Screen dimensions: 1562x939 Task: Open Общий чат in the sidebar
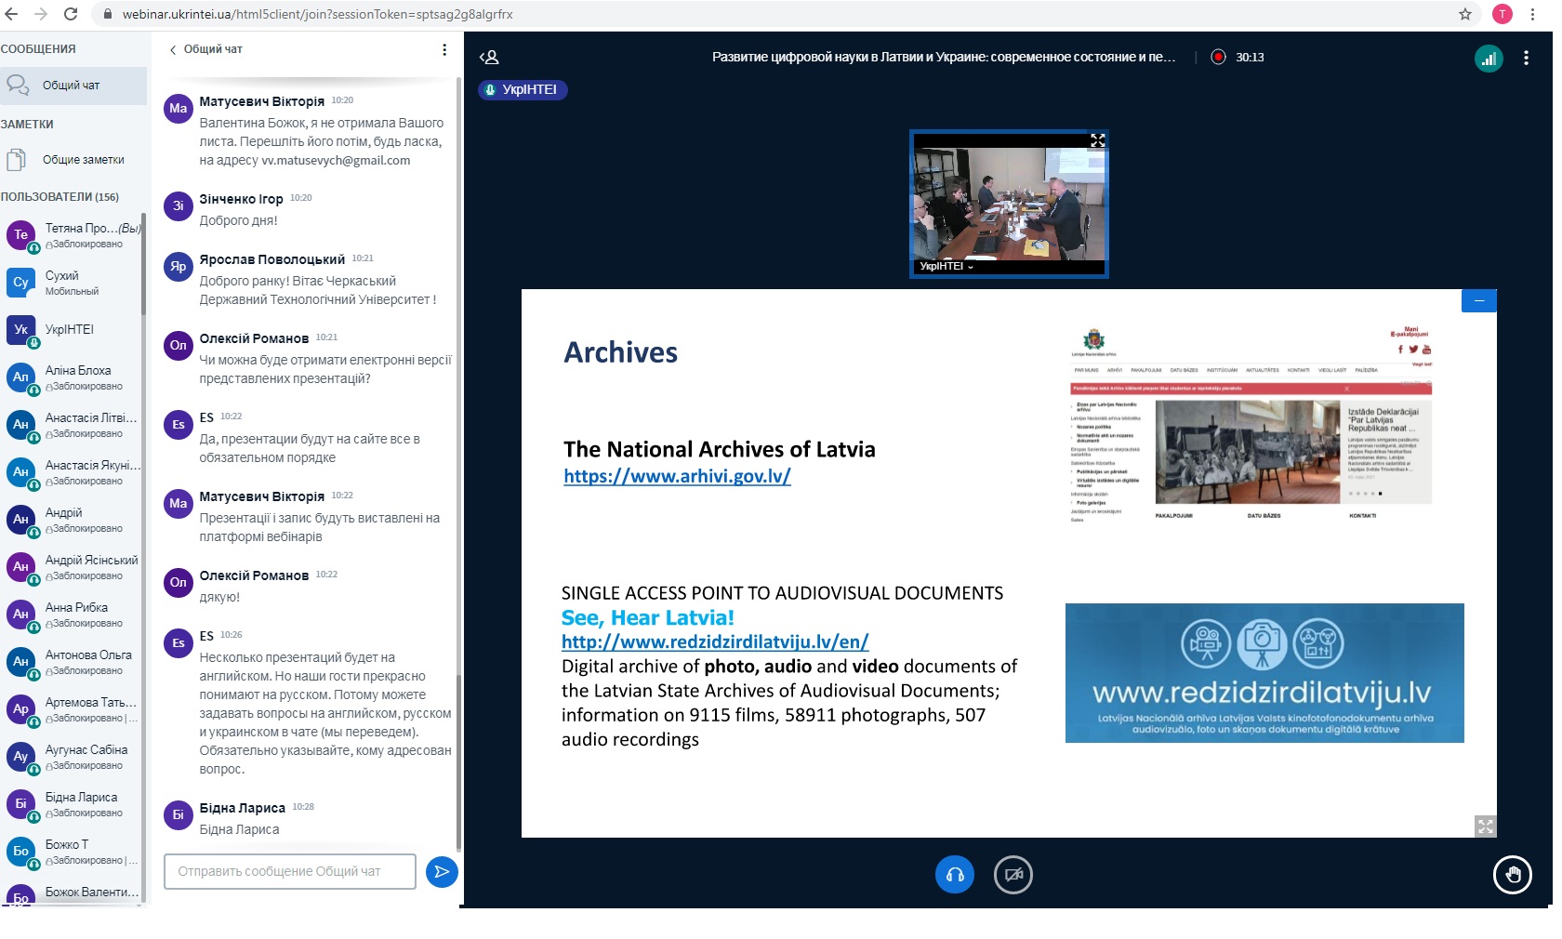[73, 86]
